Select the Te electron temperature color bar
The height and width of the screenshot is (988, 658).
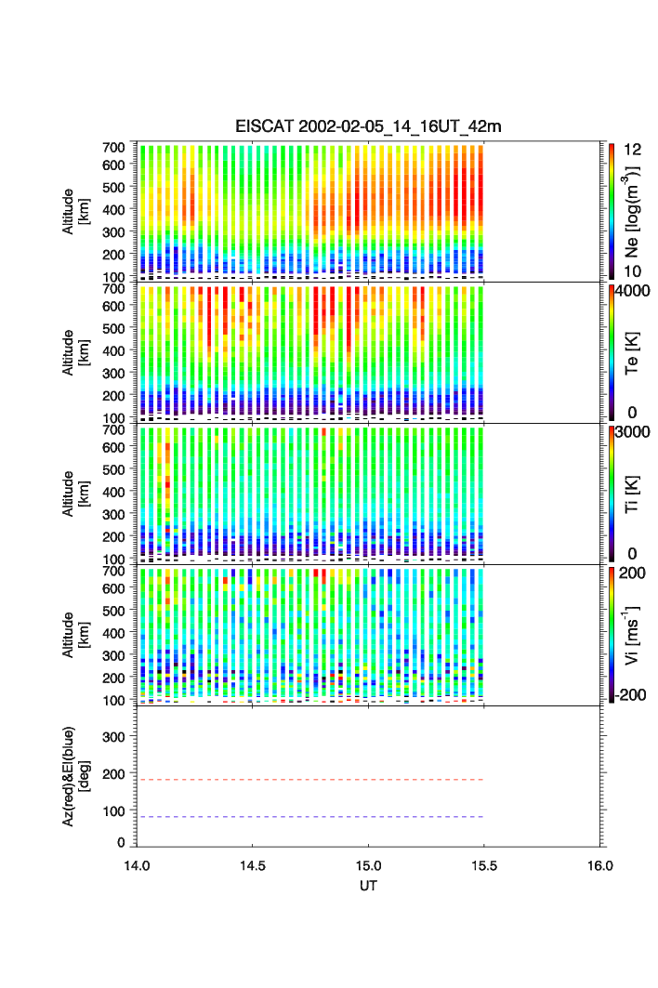tap(612, 352)
